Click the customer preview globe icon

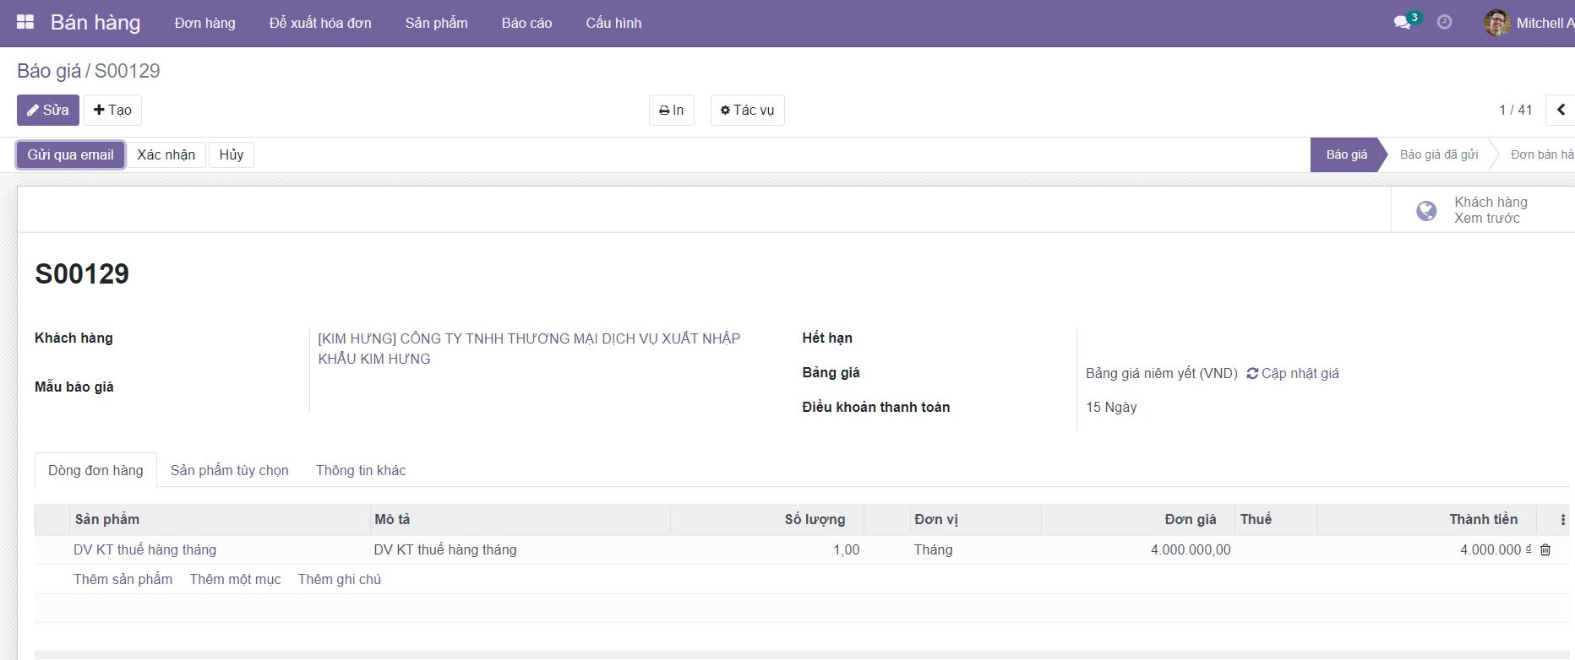1426,211
